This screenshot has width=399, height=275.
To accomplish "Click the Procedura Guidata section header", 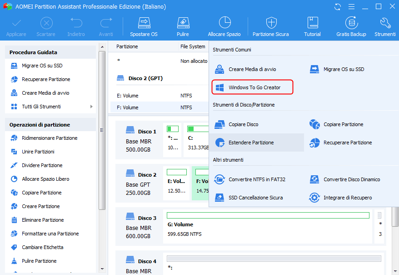I will tap(50, 52).
